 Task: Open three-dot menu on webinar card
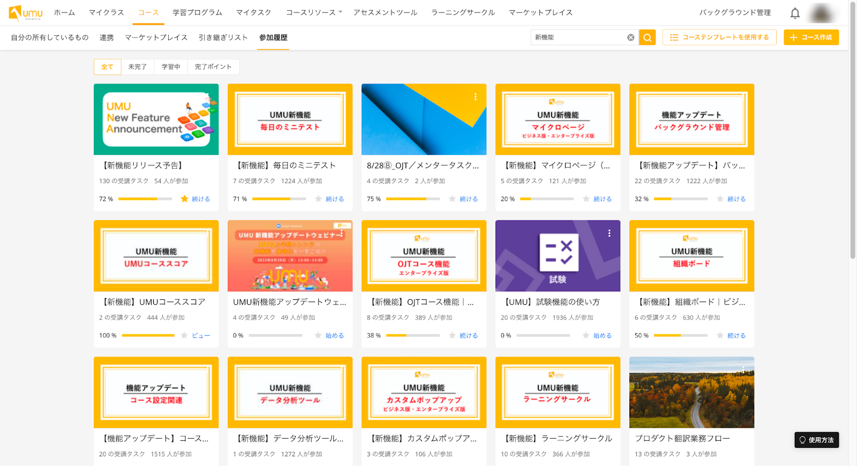point(342,233)
